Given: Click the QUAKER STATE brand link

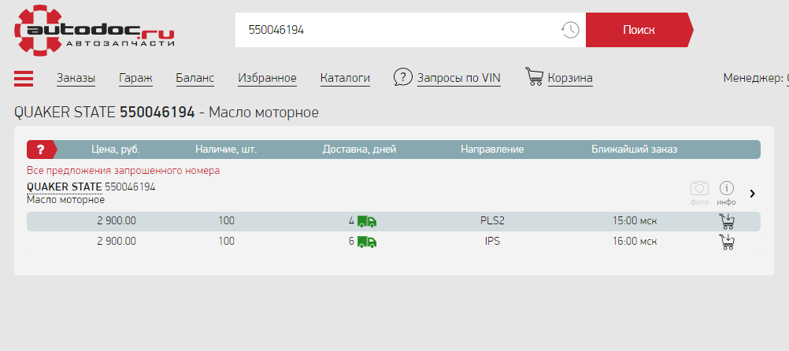Looking at the screenshot, I should point(65,187).
